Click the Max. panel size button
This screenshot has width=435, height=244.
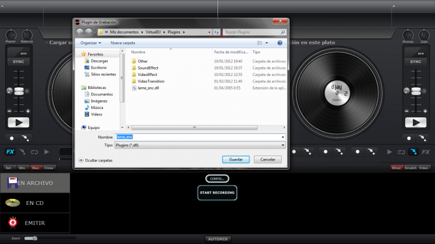coord(36,168)
